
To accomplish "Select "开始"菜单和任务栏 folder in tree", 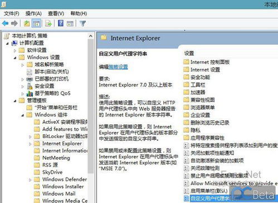I will click(52, 108).
